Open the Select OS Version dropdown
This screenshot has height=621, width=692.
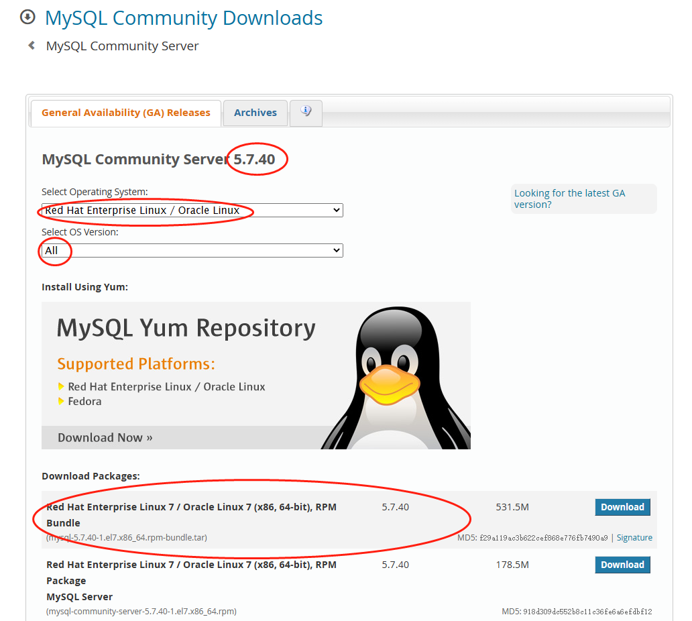pos(192,250)
